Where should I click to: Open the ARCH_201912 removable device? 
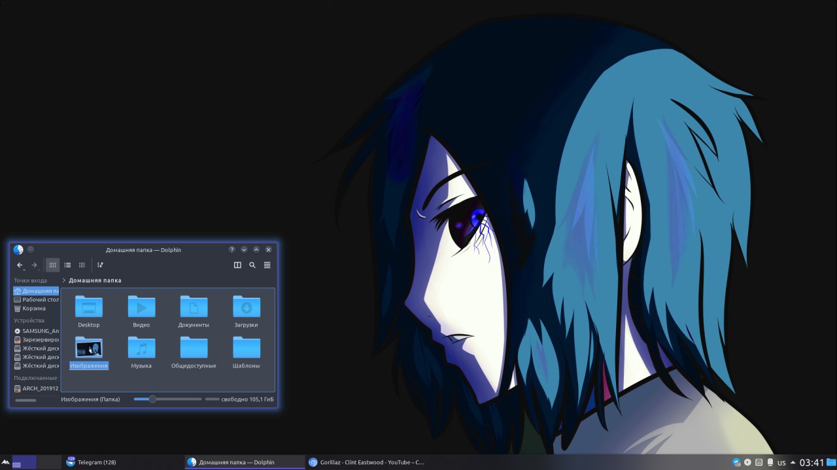click(37, 388)
